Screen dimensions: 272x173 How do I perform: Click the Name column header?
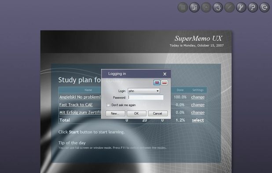coord(88,90)
